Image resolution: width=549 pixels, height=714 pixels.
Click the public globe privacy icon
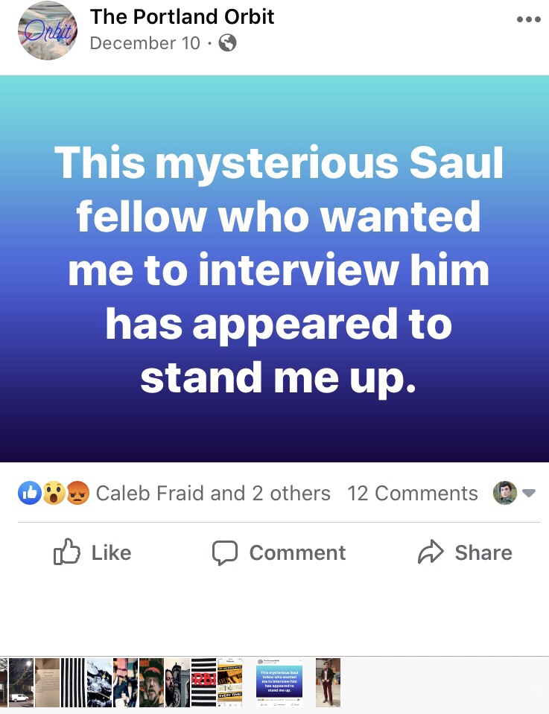(227, 43)
